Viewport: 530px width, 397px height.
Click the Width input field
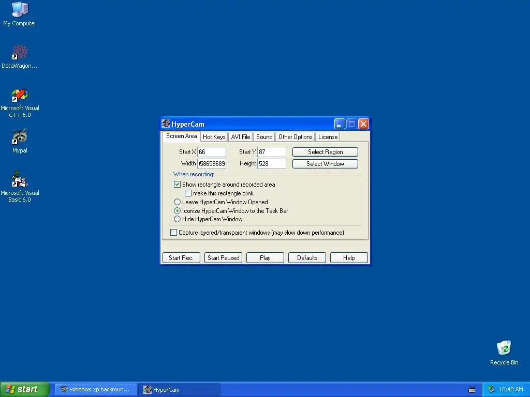coord(212,164)
